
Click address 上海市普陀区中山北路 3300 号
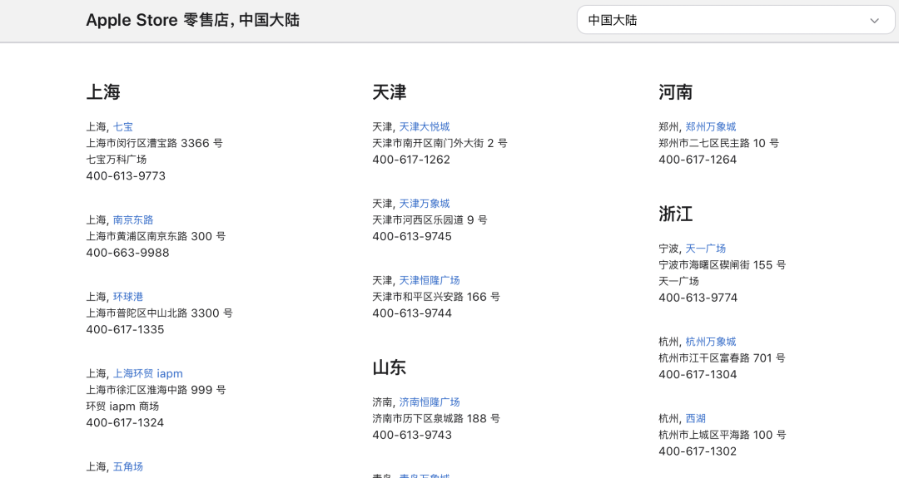(159, 313)
